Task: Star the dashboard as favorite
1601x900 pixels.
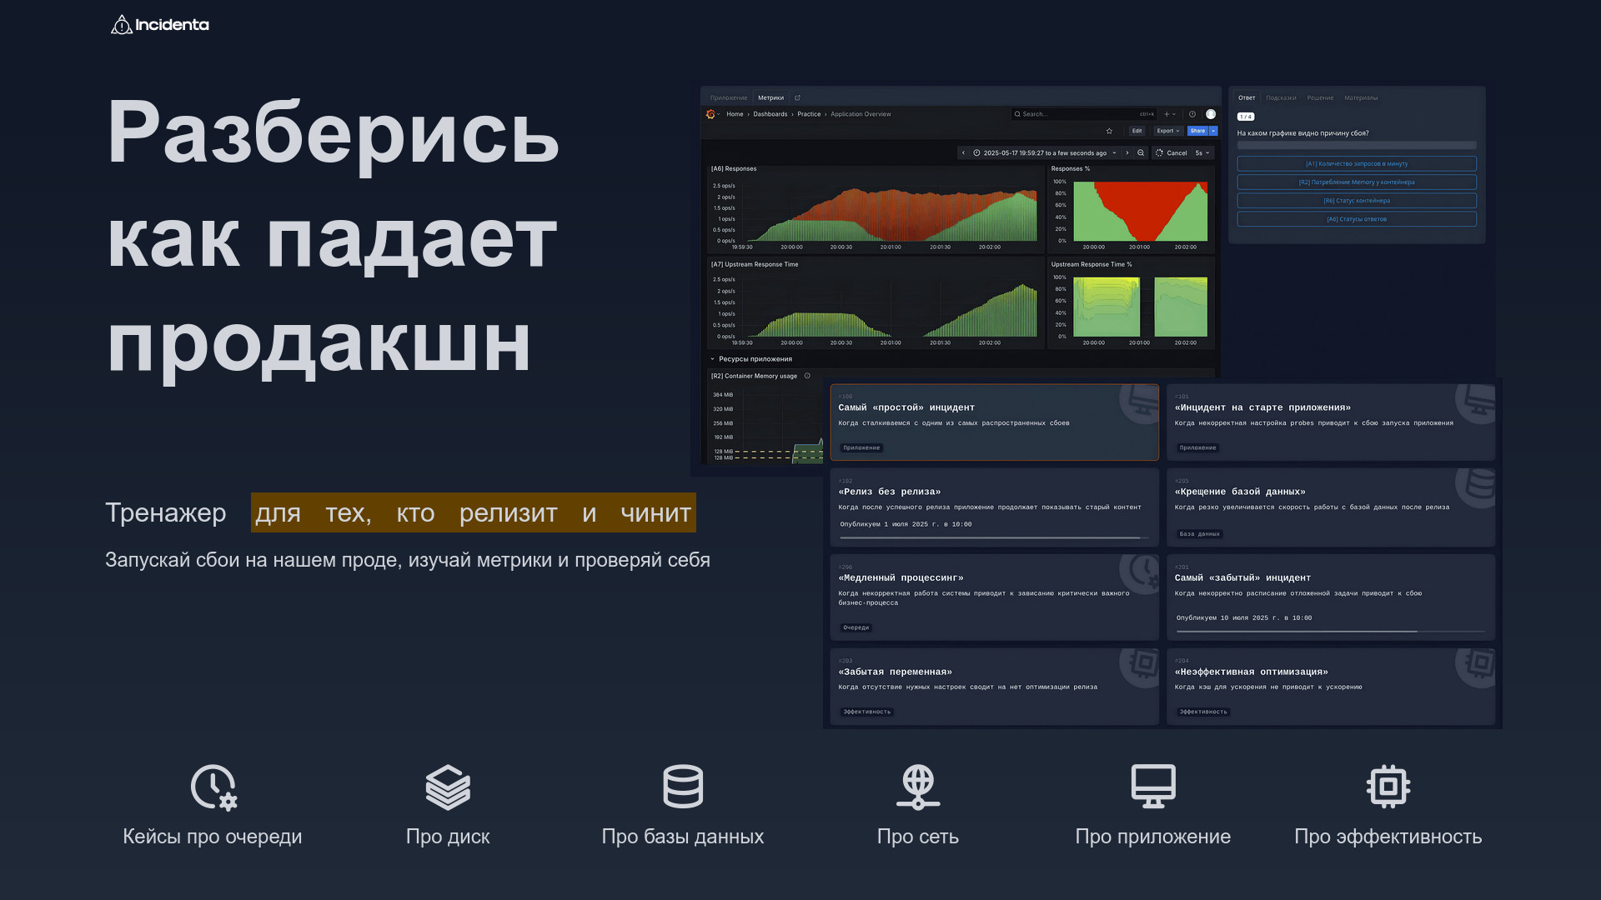Action: point(1109,131)
